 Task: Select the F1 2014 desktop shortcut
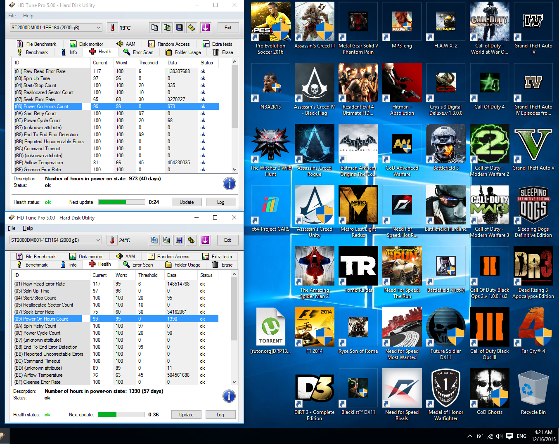(315, 331)
